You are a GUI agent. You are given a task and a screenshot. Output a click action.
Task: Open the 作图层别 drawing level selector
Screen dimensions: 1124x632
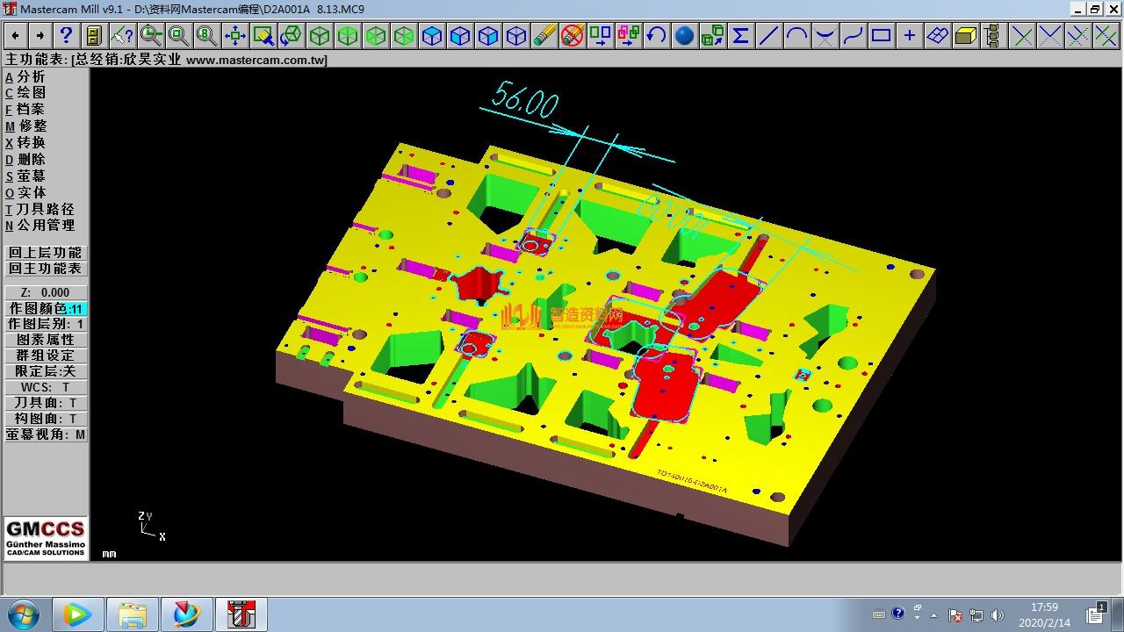click(46, 324)
